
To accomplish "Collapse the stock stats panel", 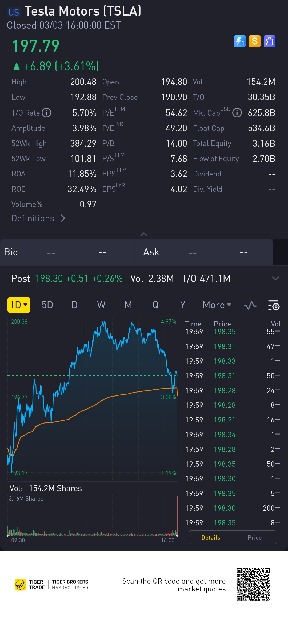I will tap(144, 234).
